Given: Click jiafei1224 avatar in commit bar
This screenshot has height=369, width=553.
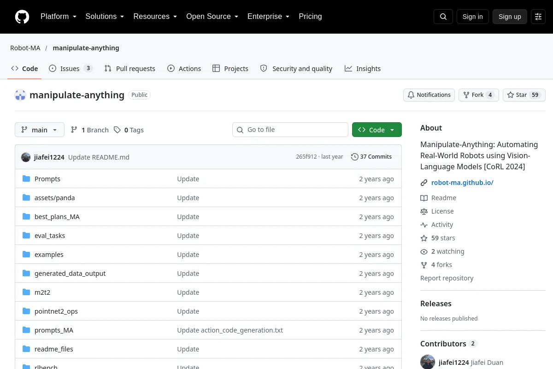Looking at the screenshot, I should click(26, 157).
